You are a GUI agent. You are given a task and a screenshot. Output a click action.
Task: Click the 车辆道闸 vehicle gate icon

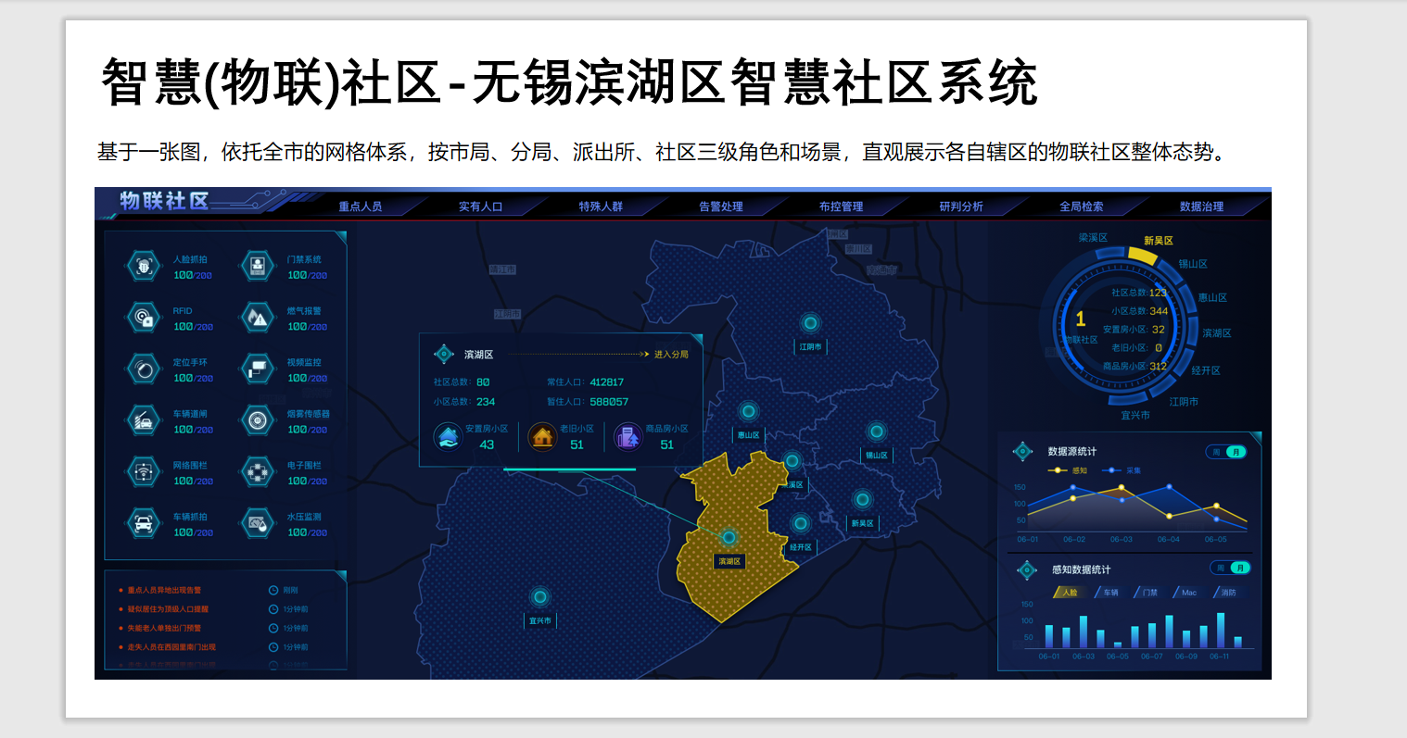(x=143, y=420)
